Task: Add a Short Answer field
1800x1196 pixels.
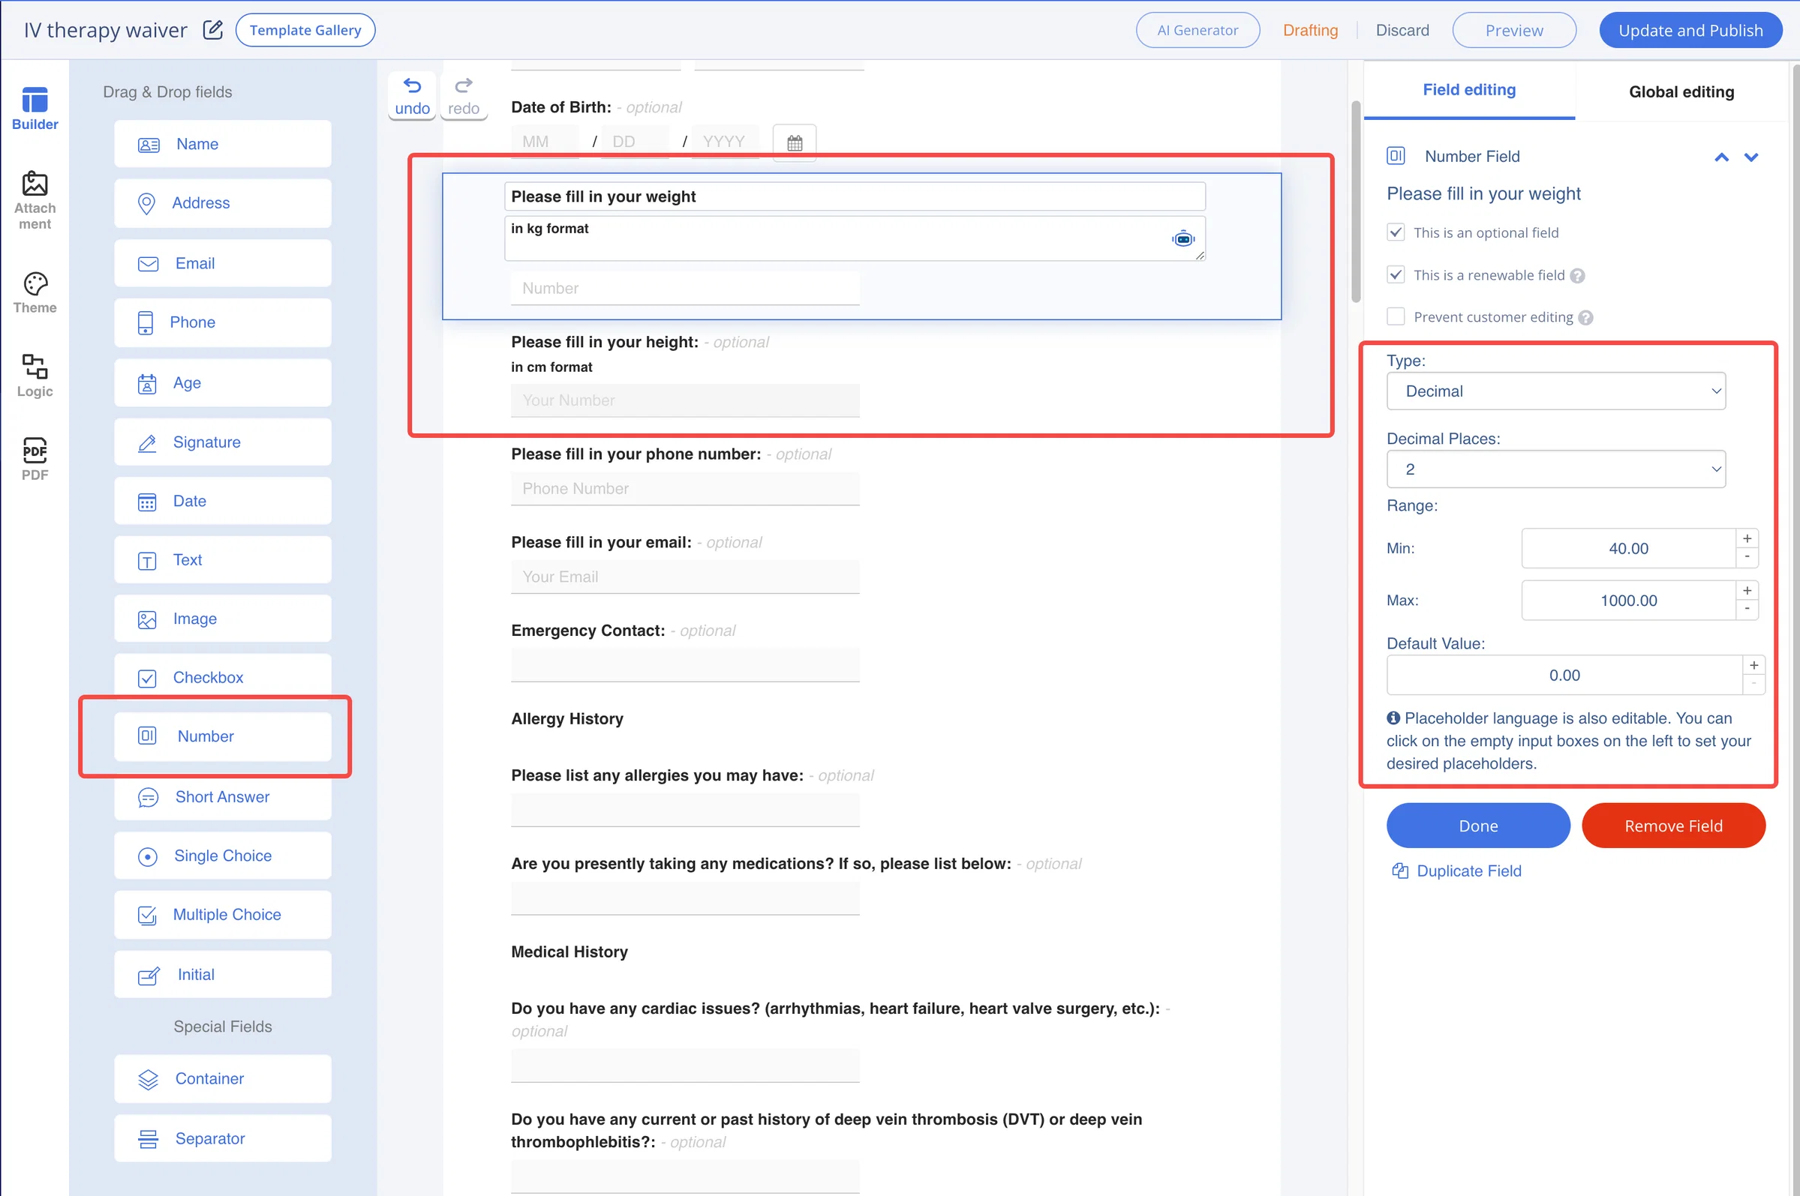Action: pos(223,796)
